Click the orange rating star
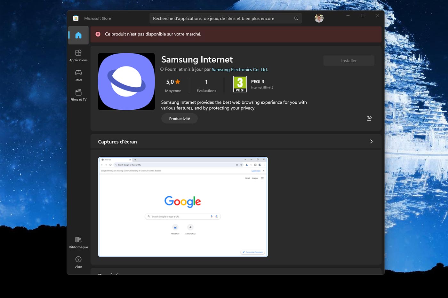The width and height of the screenshot is (448, 298). (178, 82)
